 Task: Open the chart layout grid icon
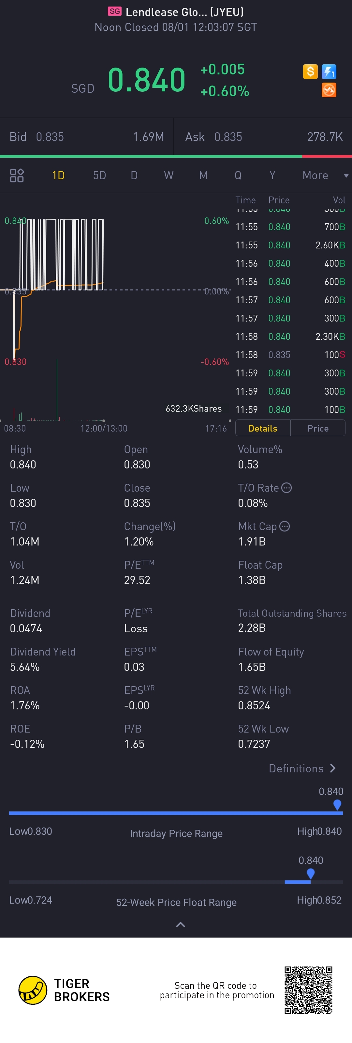pyautogui.click(x=17, y=175)
